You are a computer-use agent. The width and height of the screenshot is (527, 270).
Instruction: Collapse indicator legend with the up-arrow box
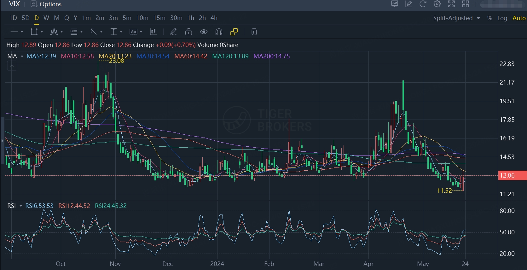pos(12,66)
